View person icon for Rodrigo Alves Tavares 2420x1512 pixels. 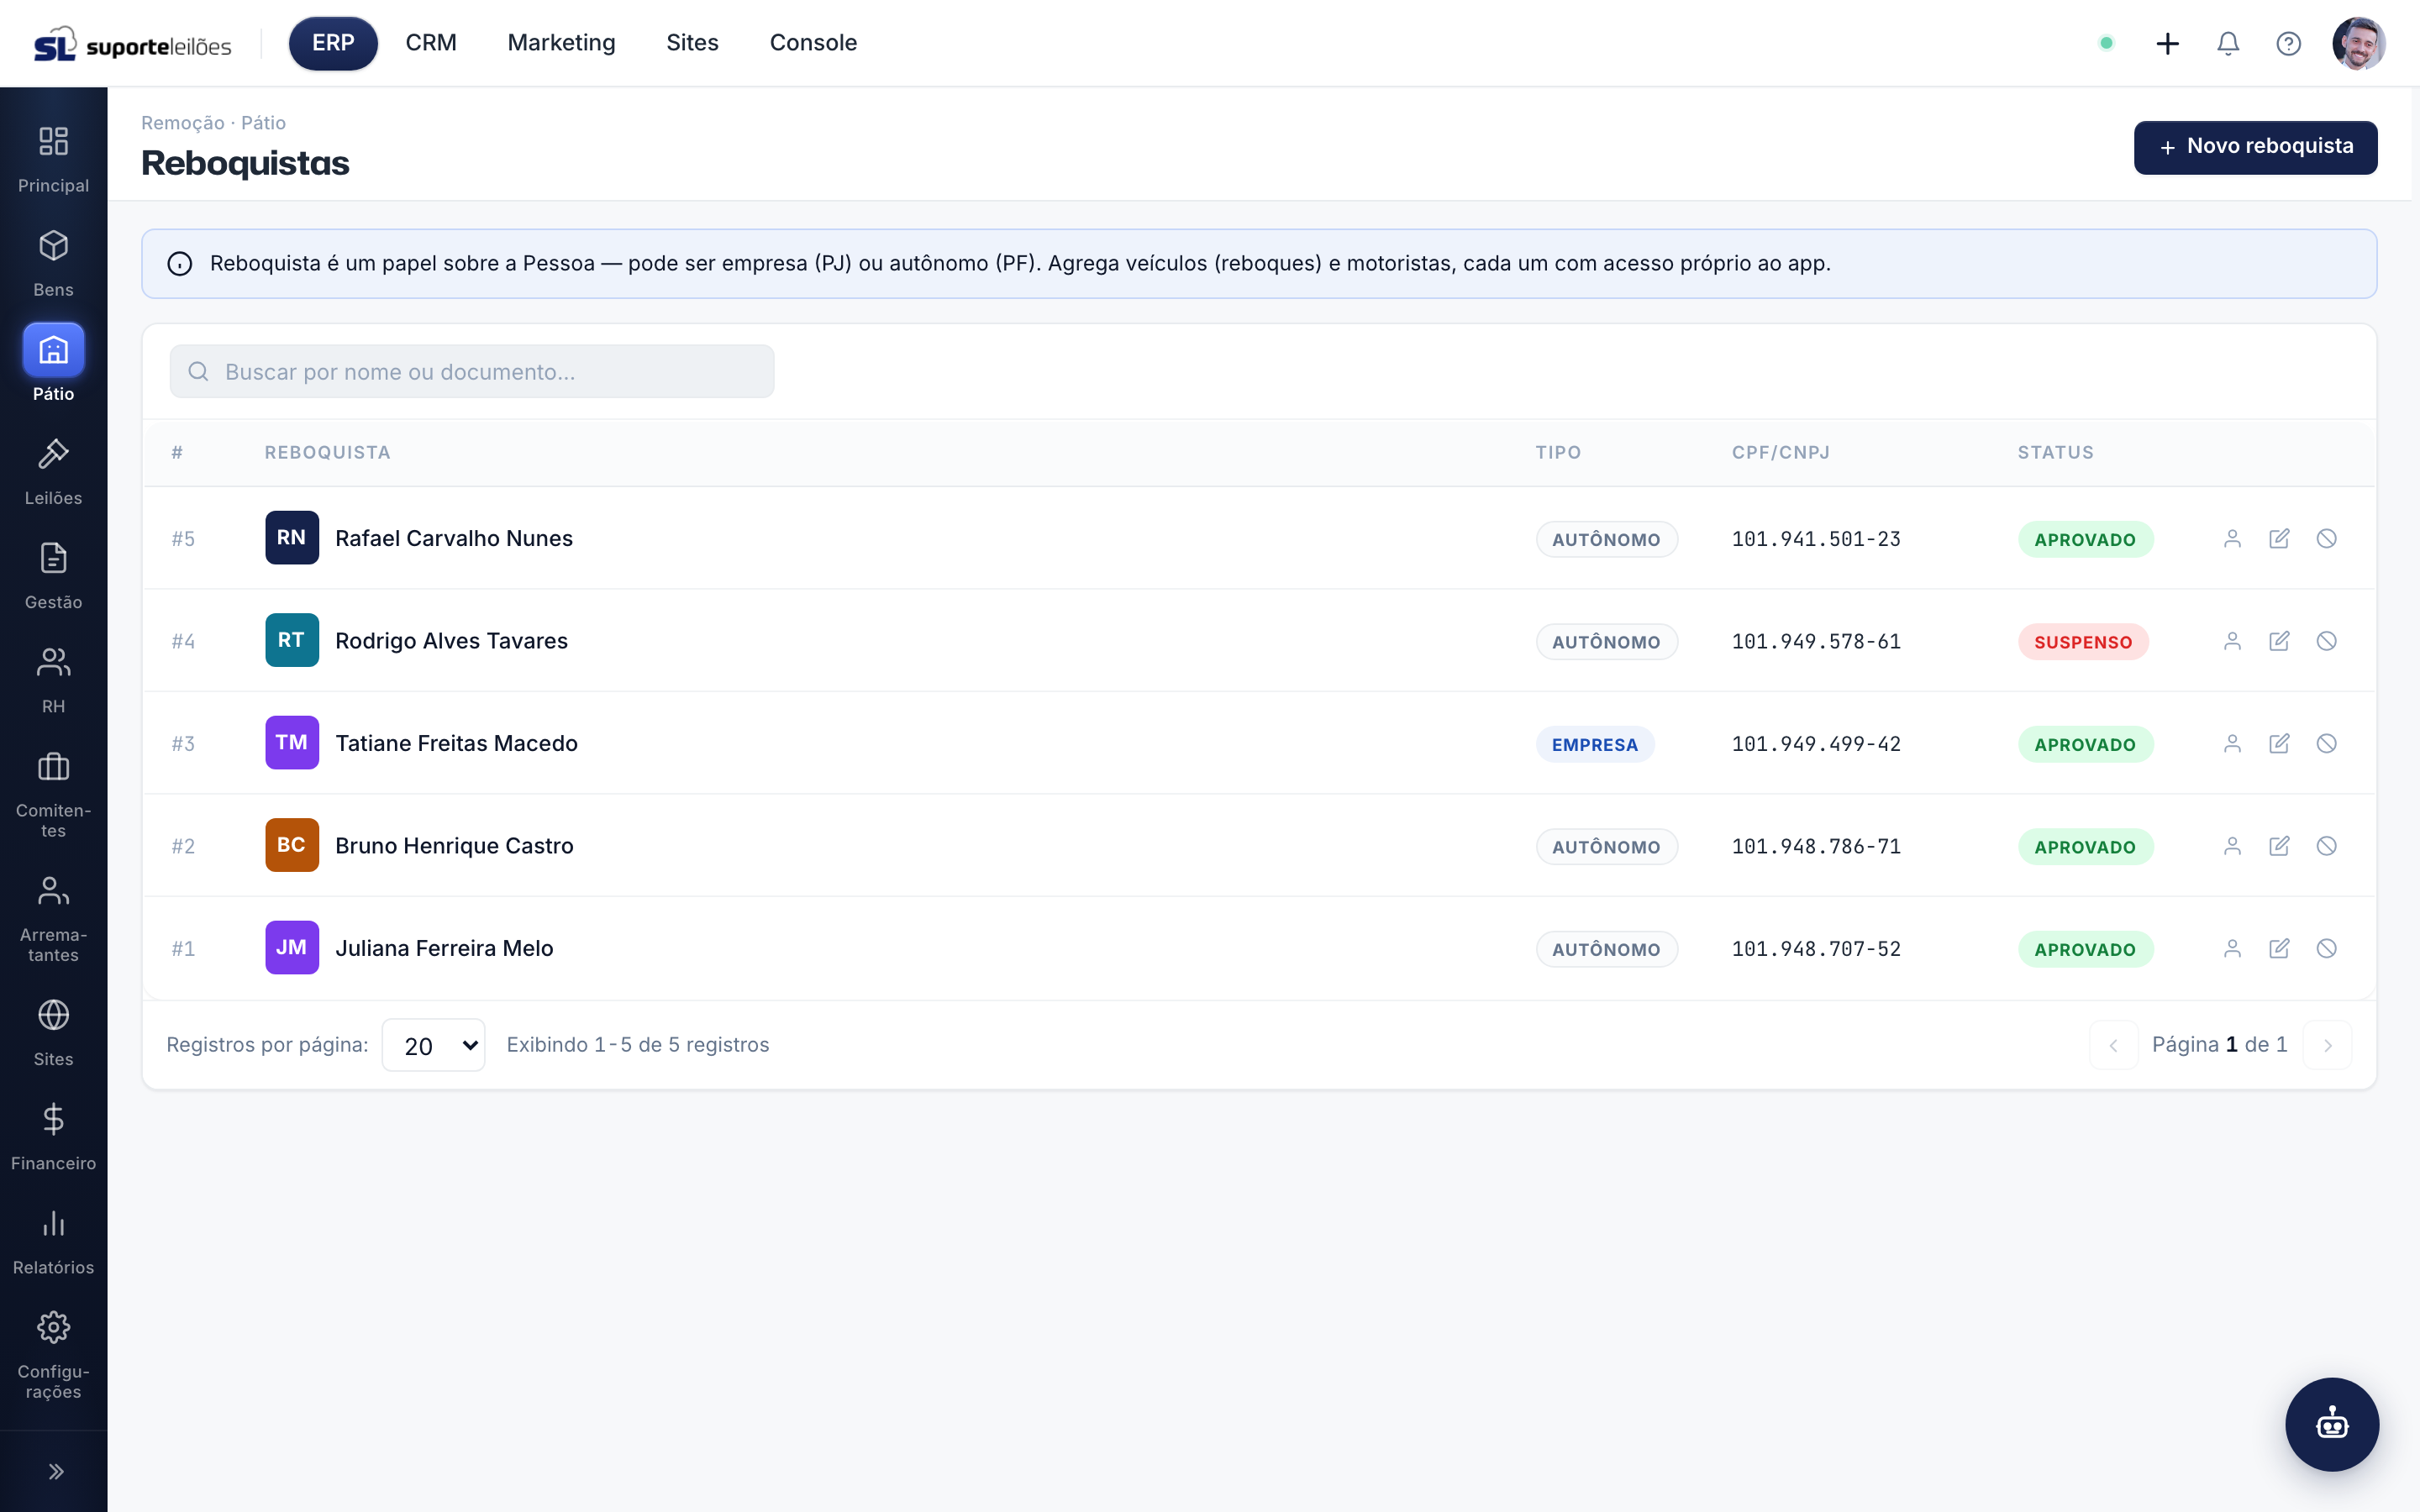pos(2232,641)
